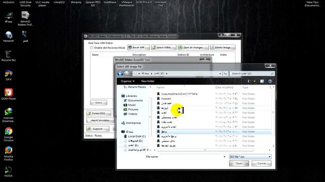The width and height of the screenshot is (325, 182).
Task: Toggle the preview pane icon
Action: (262, 81)
